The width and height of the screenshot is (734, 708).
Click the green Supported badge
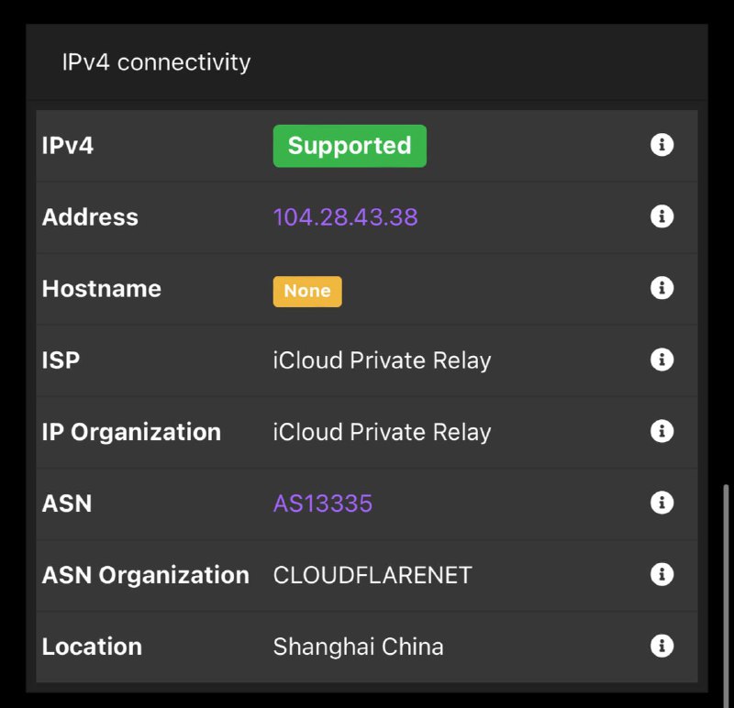click(350, 146)
